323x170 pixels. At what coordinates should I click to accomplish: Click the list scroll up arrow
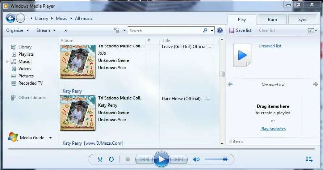(x=222, y=39)
